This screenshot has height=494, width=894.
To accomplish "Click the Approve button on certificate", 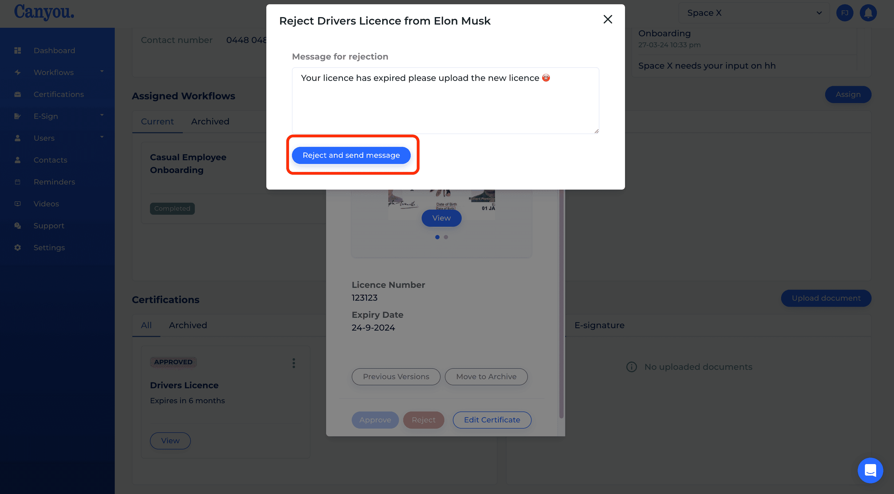I will click(375, 420).
